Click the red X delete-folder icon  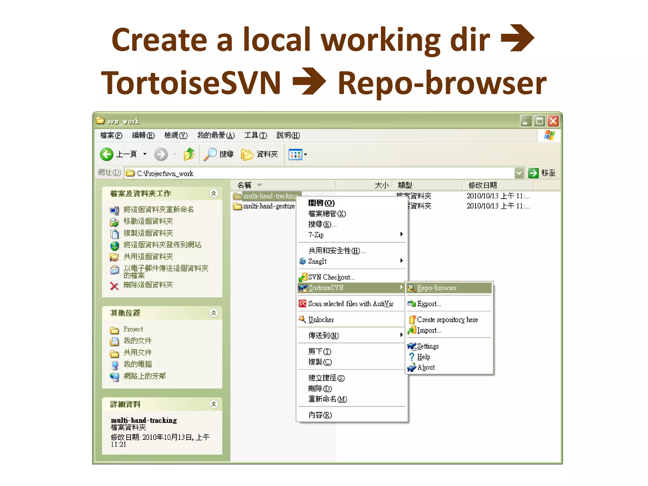114,286
